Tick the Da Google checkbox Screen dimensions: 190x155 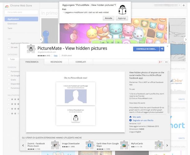tap(9, 76)
